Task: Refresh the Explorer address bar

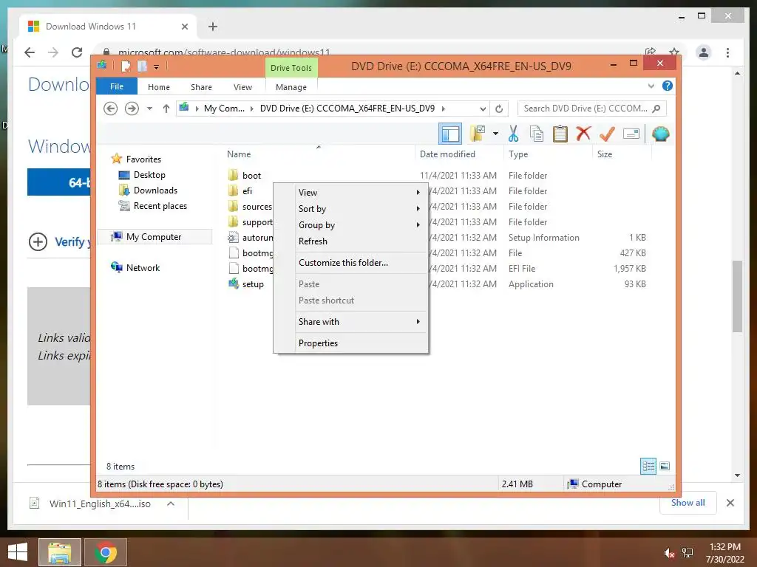Action: click(499, 109)
